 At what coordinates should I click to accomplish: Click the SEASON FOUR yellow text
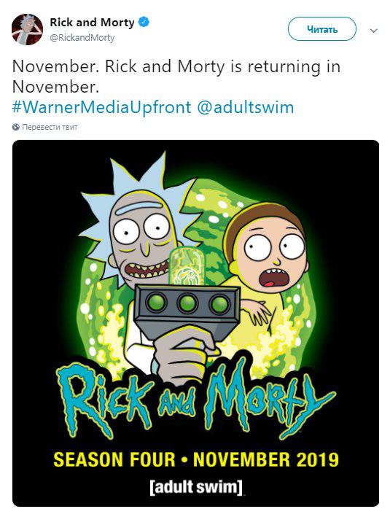(114, 459)
